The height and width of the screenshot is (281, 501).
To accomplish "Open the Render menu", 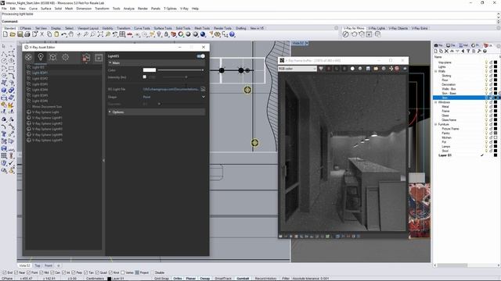I will 142,9.
